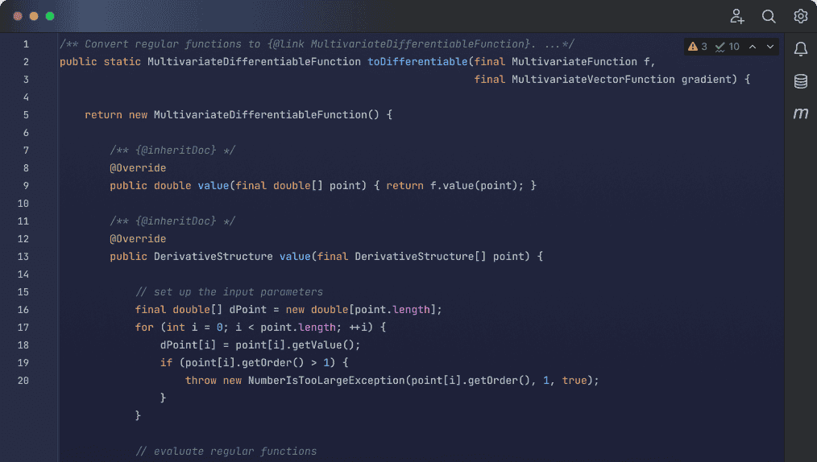Open the Maven tool window icon
The width and height of the screenshot is (817, 462).
[x=800, y=113]
